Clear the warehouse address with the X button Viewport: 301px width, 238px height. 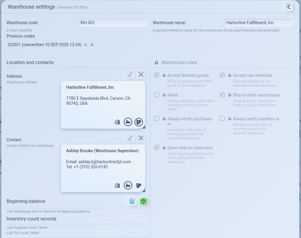pos(141,74)
